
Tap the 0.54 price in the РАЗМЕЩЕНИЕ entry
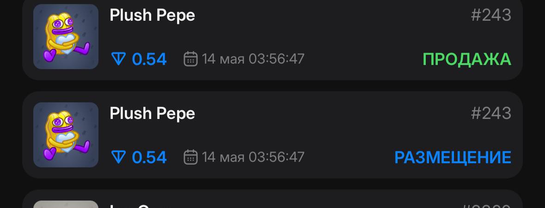tap(149, 158)
